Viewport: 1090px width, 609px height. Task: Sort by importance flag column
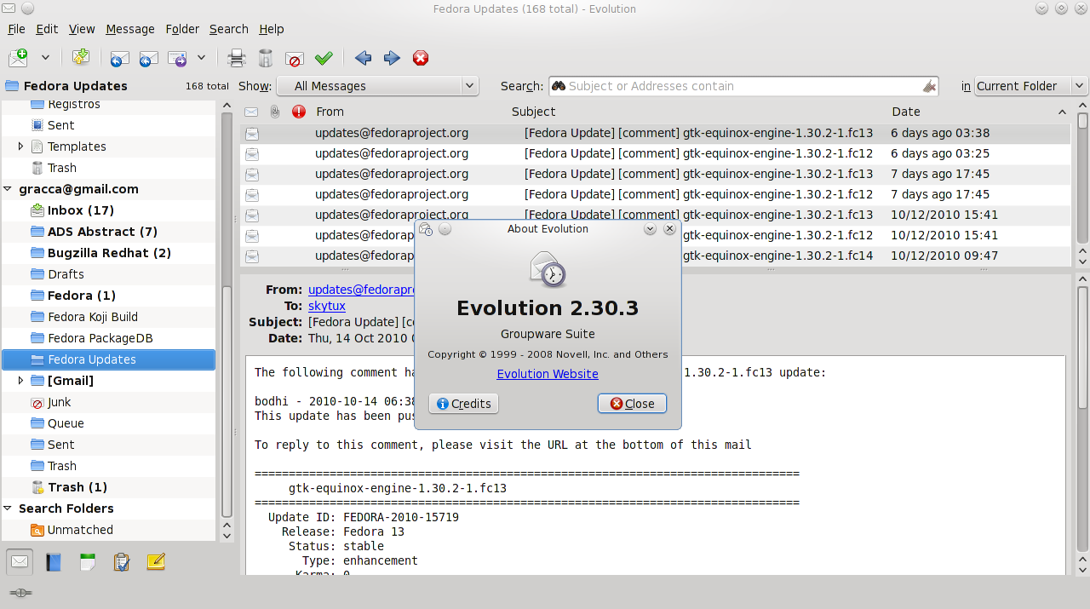point(298,112)
